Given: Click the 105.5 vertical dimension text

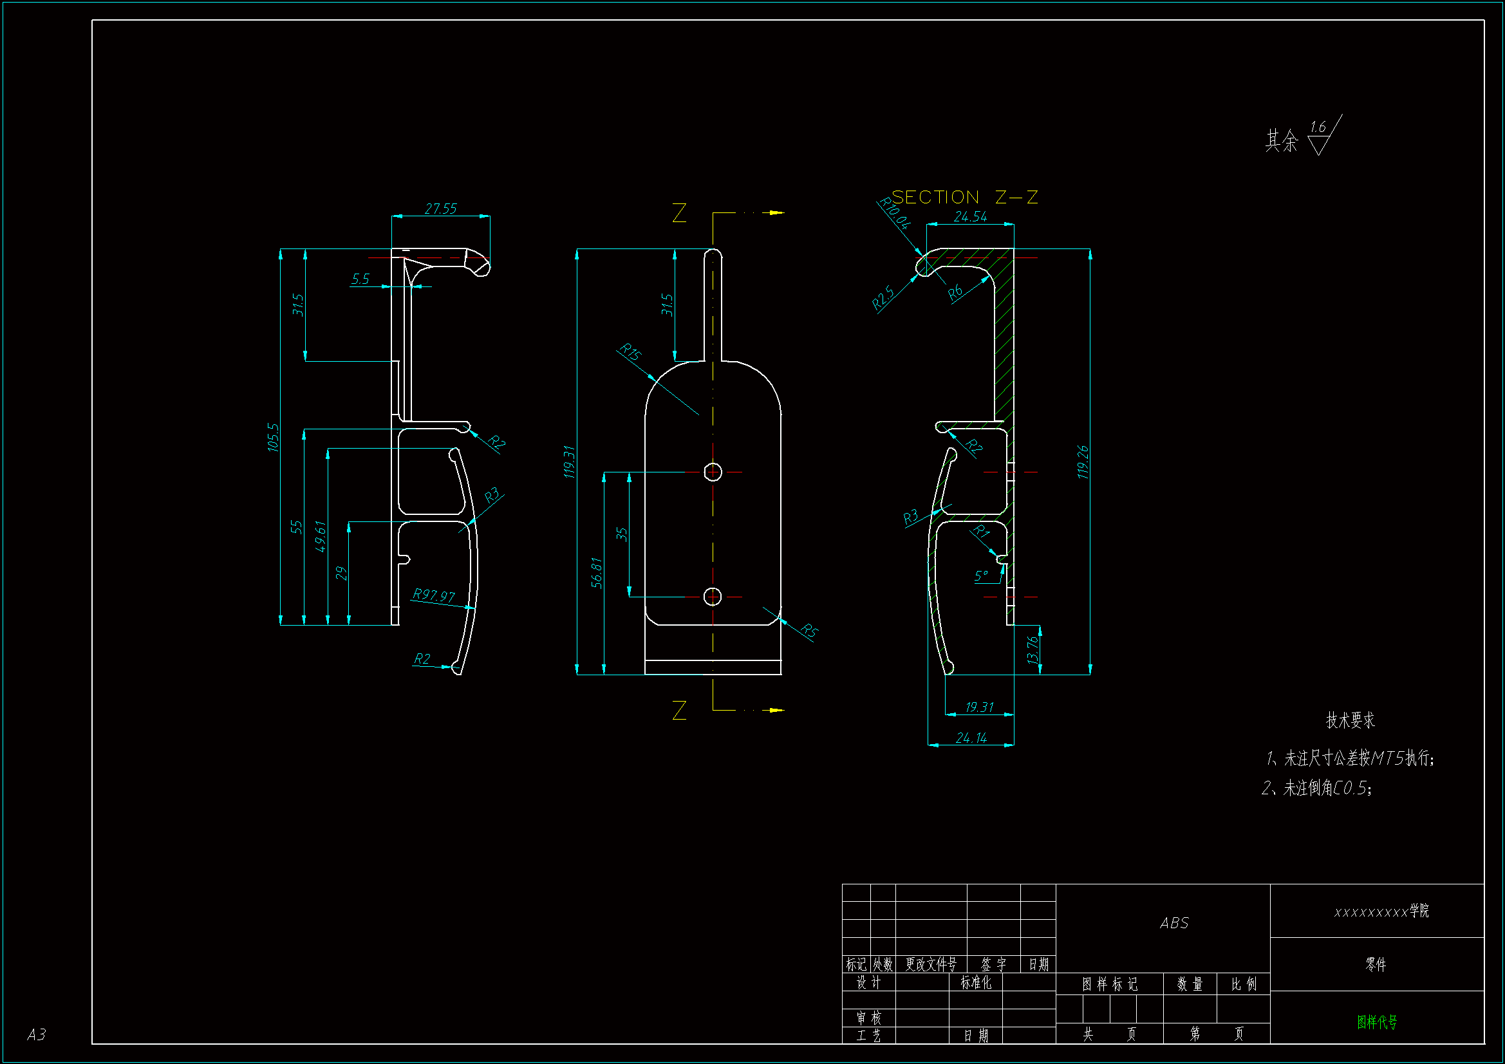Looking at the screenshot, I should click(x=274, y=437).
